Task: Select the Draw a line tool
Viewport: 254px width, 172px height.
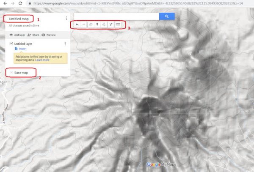Action: (x=104, y=25)
